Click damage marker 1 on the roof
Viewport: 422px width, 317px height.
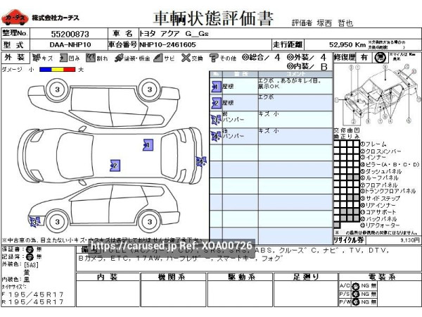click(146, 144)
